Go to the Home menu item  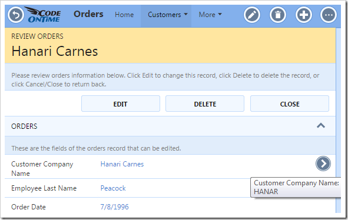(124, 15)
